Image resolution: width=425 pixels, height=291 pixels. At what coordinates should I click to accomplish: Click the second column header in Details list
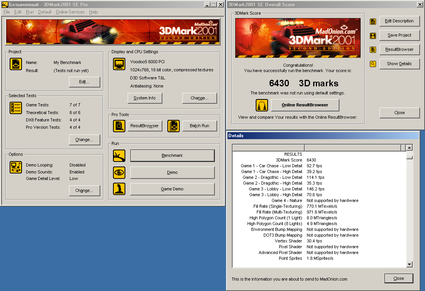click(x=352, y=148)
